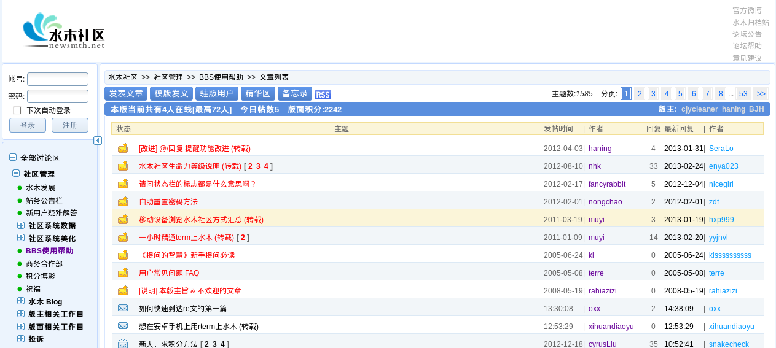Click green dot beside 水木发展
Image resolution: width=776 pixels, height=348 pixels.
coord(20,188)
